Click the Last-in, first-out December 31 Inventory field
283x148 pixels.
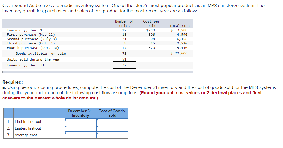coord(80,128)
